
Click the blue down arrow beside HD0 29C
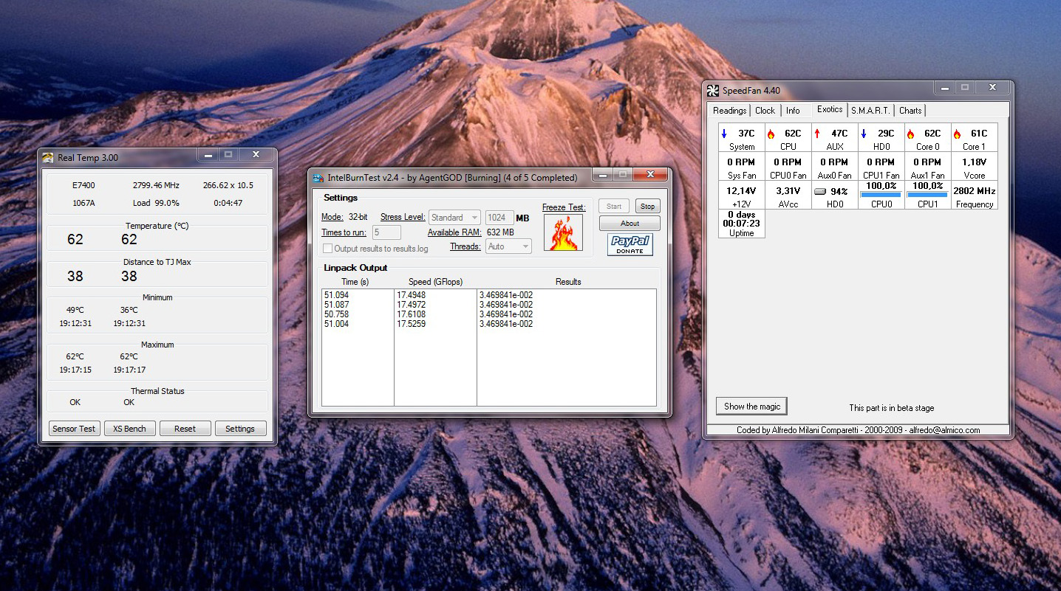(864, 134)
